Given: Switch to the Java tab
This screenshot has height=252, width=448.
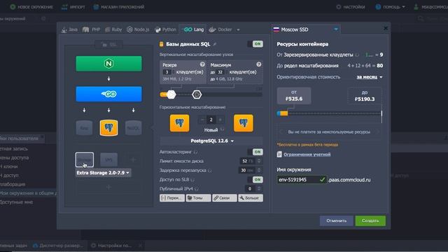Looking at the screenshot, I should click(69, 29).
